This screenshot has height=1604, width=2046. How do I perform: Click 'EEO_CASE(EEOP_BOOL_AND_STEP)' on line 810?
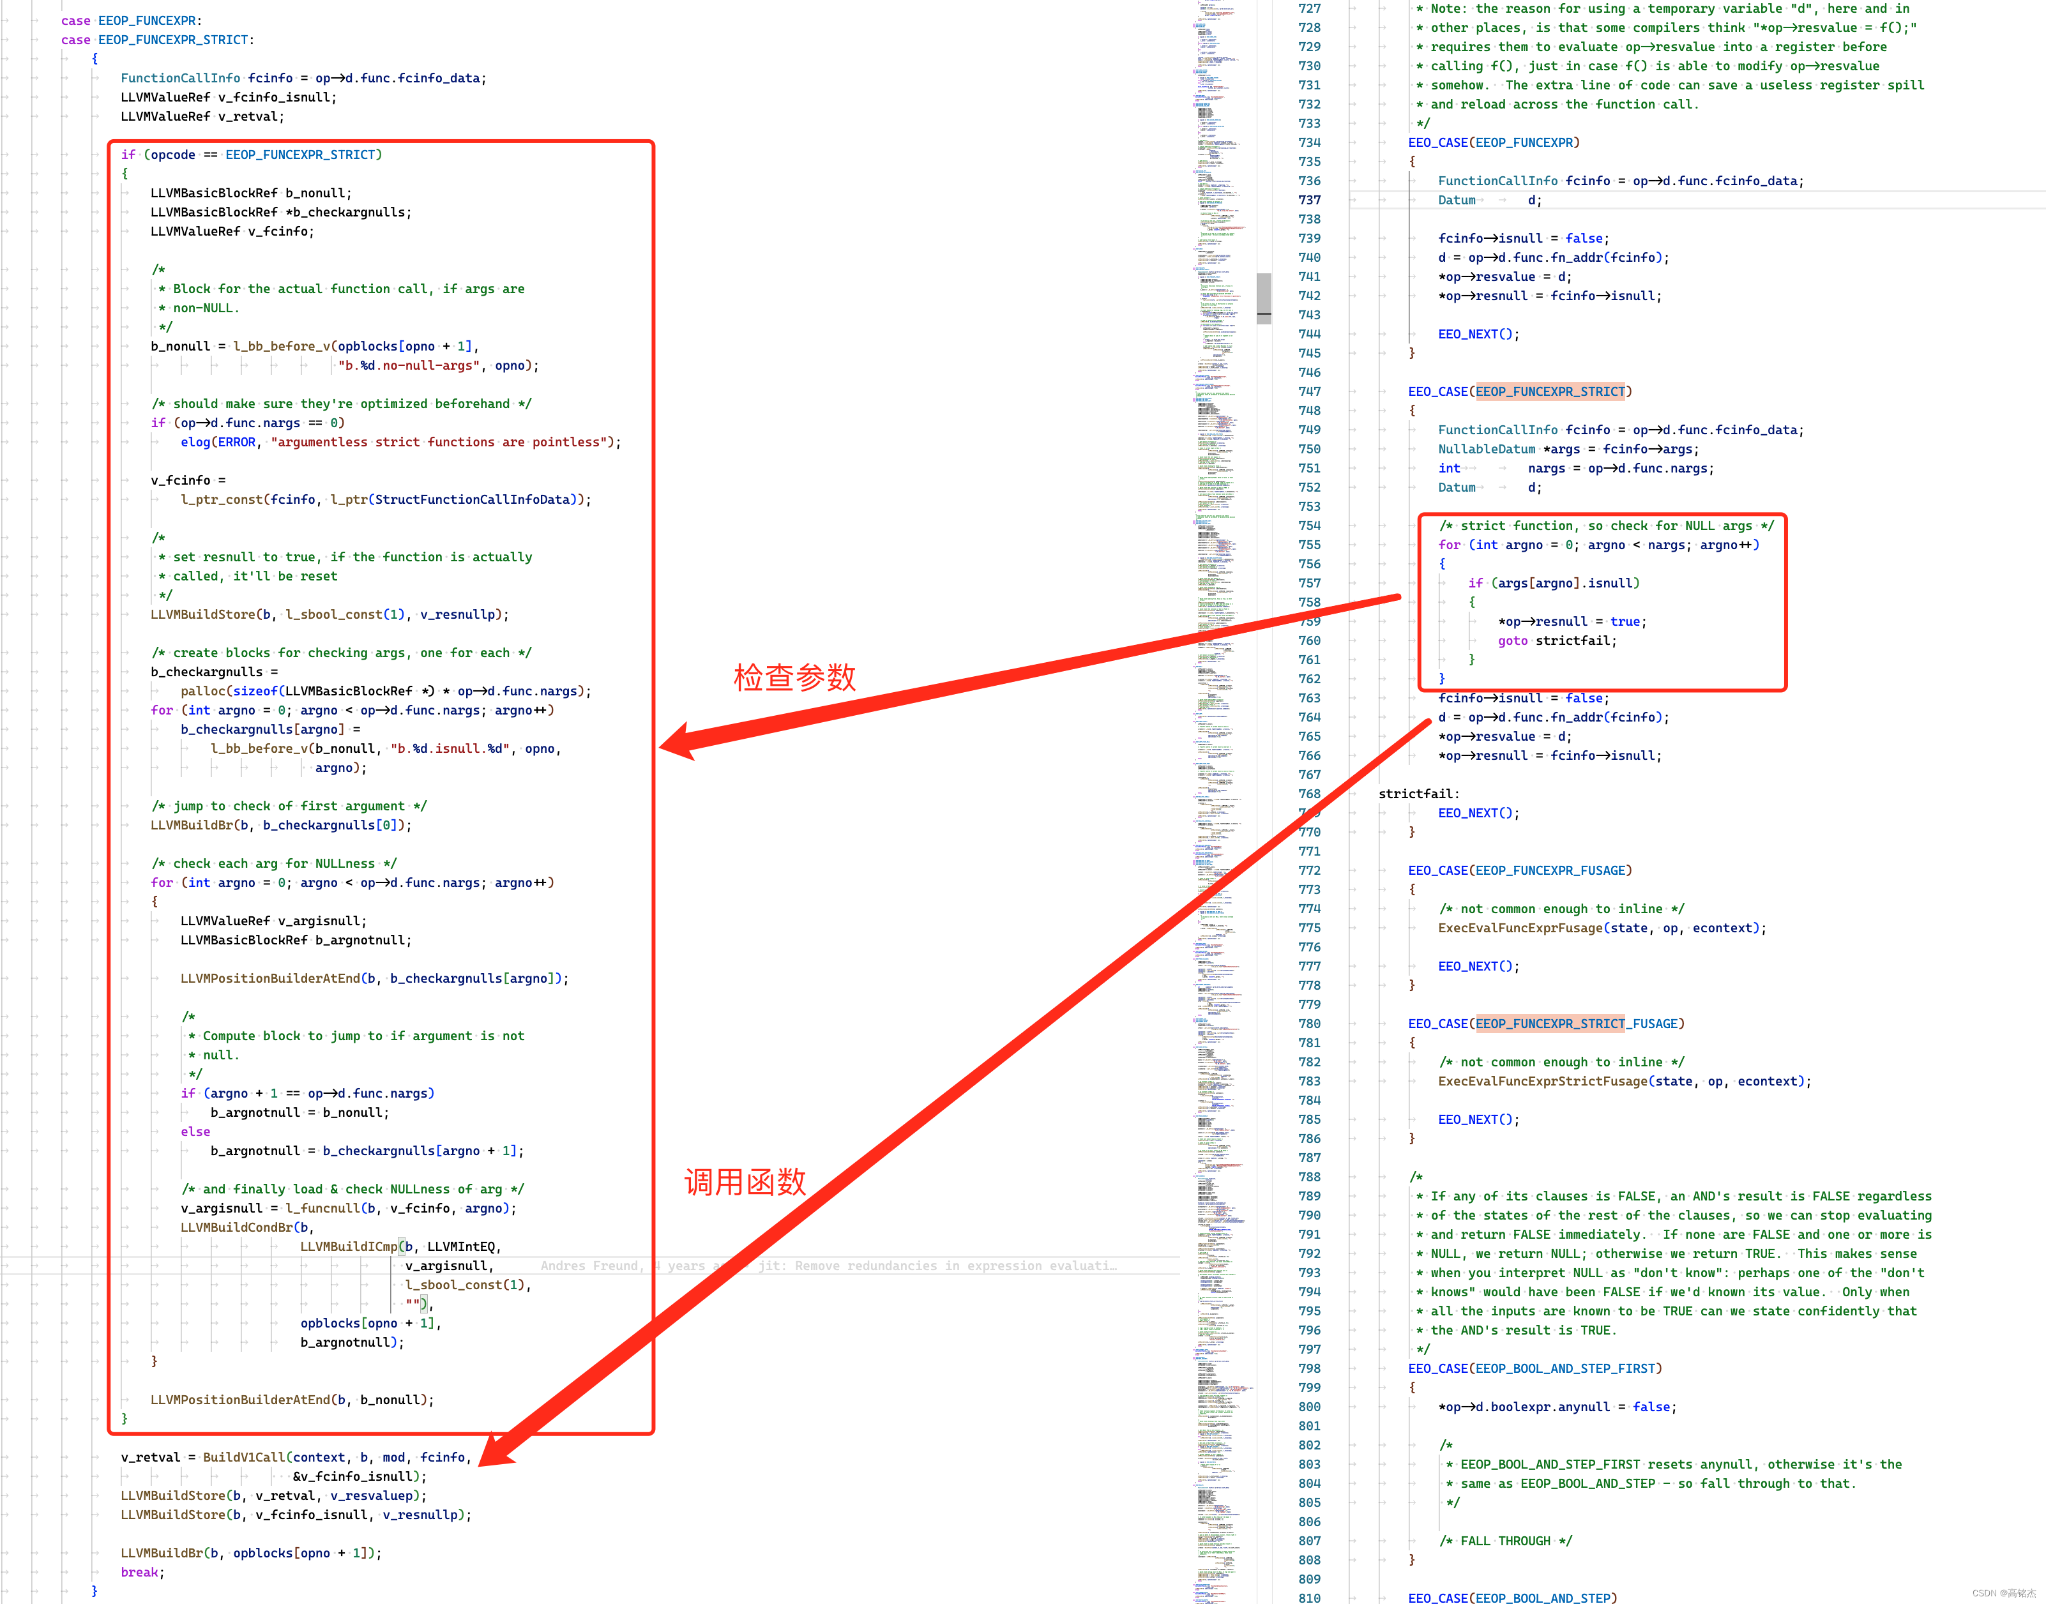(x=1513, y=1598)
